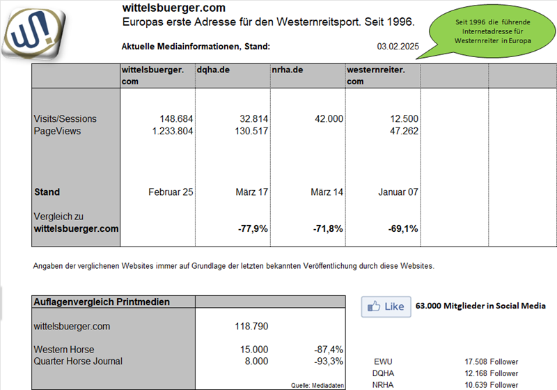Select the 12.168 Follower value
This screenshot has width=557, height=390.
tap(492, 374)
